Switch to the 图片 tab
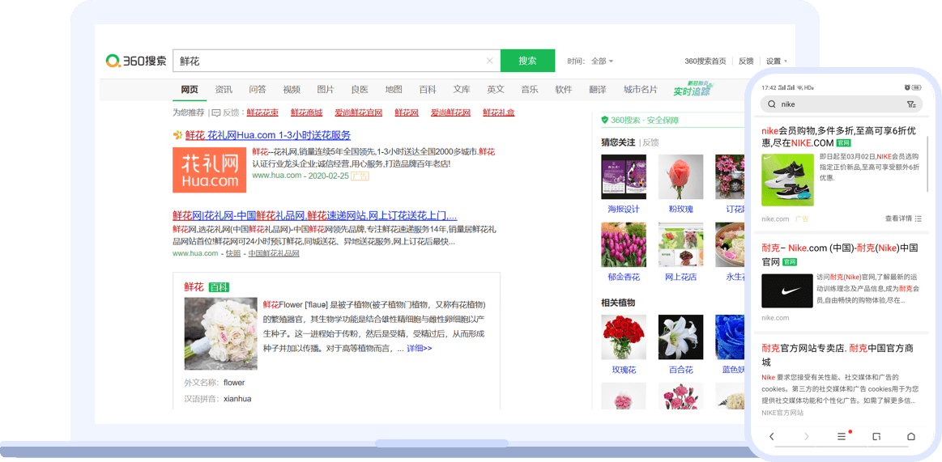The width and height of the screenshot is (942, 462). click(x=326, y=89)
